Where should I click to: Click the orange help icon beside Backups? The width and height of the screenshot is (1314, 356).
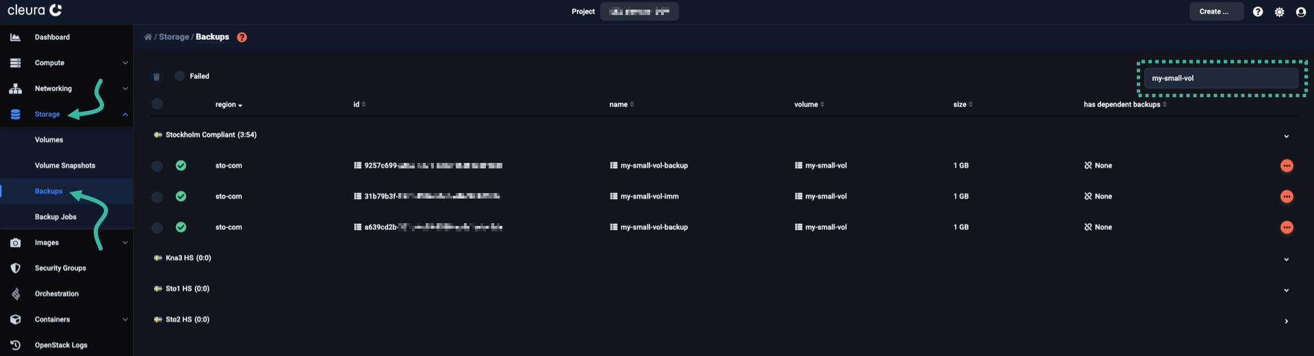242,37
